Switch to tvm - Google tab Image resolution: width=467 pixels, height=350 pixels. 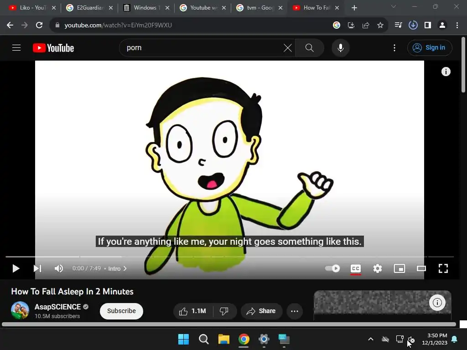[x=259, y=8]
